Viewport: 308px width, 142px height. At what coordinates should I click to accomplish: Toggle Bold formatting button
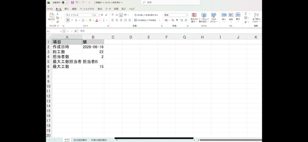coord(68,20)
